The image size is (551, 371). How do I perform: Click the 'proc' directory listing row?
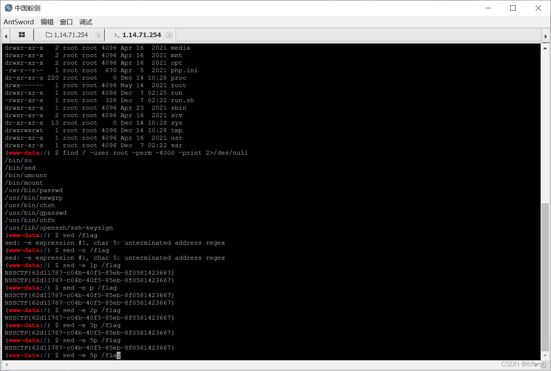tap(96, 78)
